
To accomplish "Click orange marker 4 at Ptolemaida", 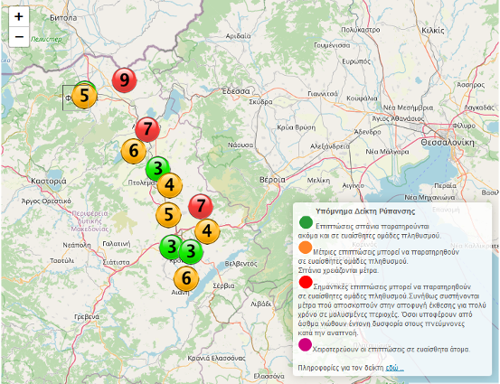I will pyautogui.click(x=170, y=185).
